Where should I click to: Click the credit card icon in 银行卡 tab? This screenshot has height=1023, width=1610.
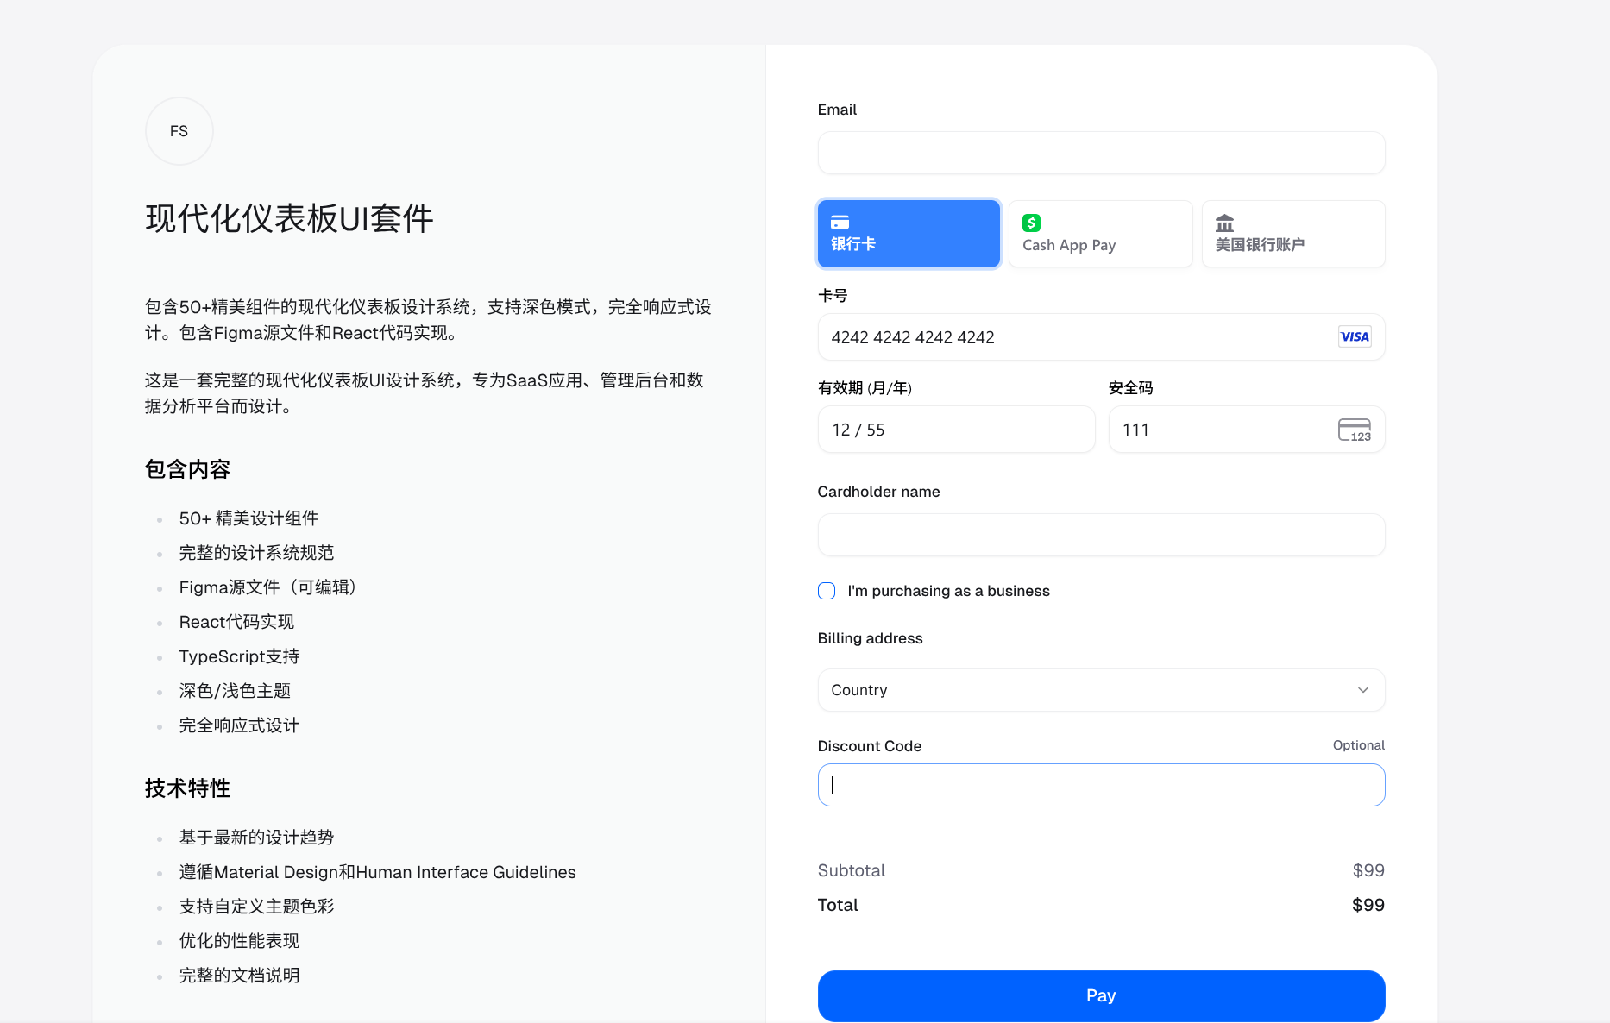pyautogui.click(x=840, y=222)
